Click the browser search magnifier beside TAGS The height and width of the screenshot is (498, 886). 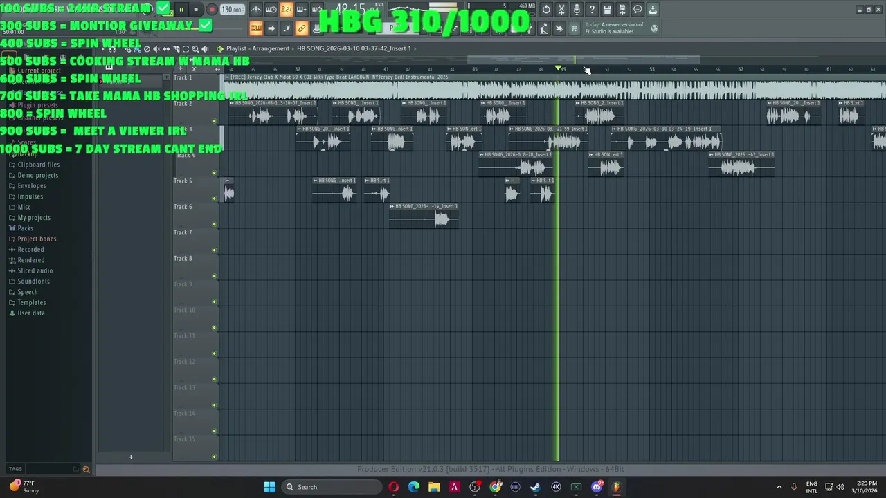click(87, 470)
